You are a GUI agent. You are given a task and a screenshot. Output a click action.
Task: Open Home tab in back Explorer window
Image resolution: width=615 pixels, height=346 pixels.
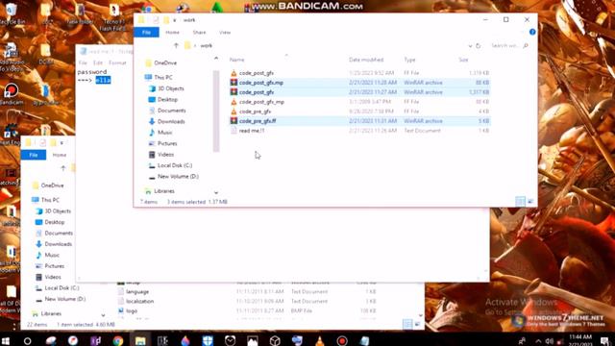coord(60,155)
